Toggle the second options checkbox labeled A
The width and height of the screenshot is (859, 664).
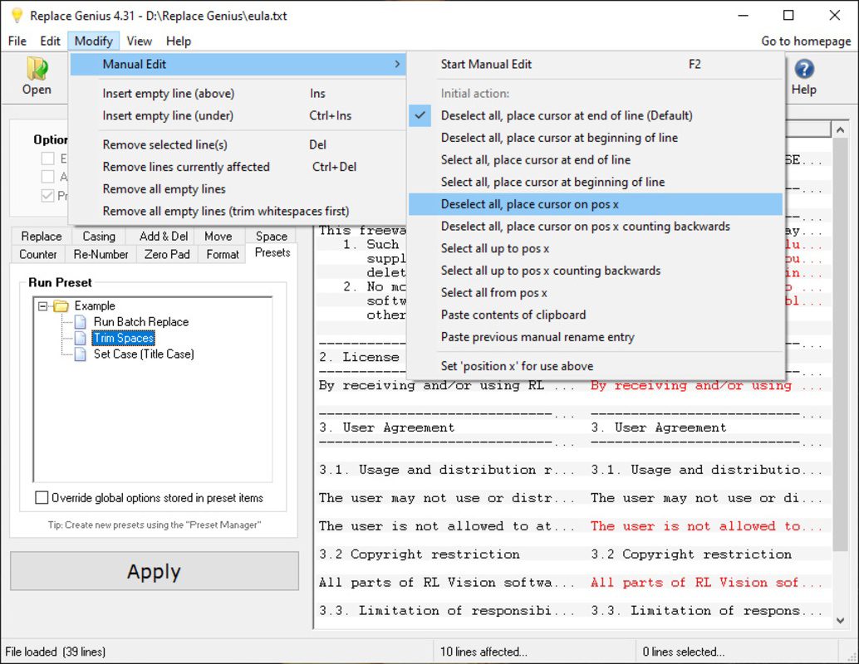[x=48, y=177]
